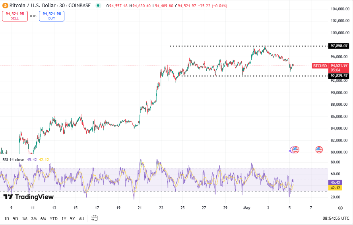
Task: Click the TradingView logo
Action: [29, 197]
